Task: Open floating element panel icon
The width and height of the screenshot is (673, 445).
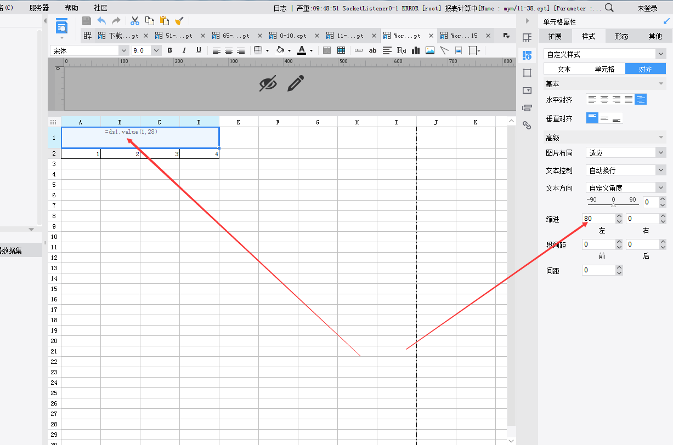Action: [x=527, y=73]
